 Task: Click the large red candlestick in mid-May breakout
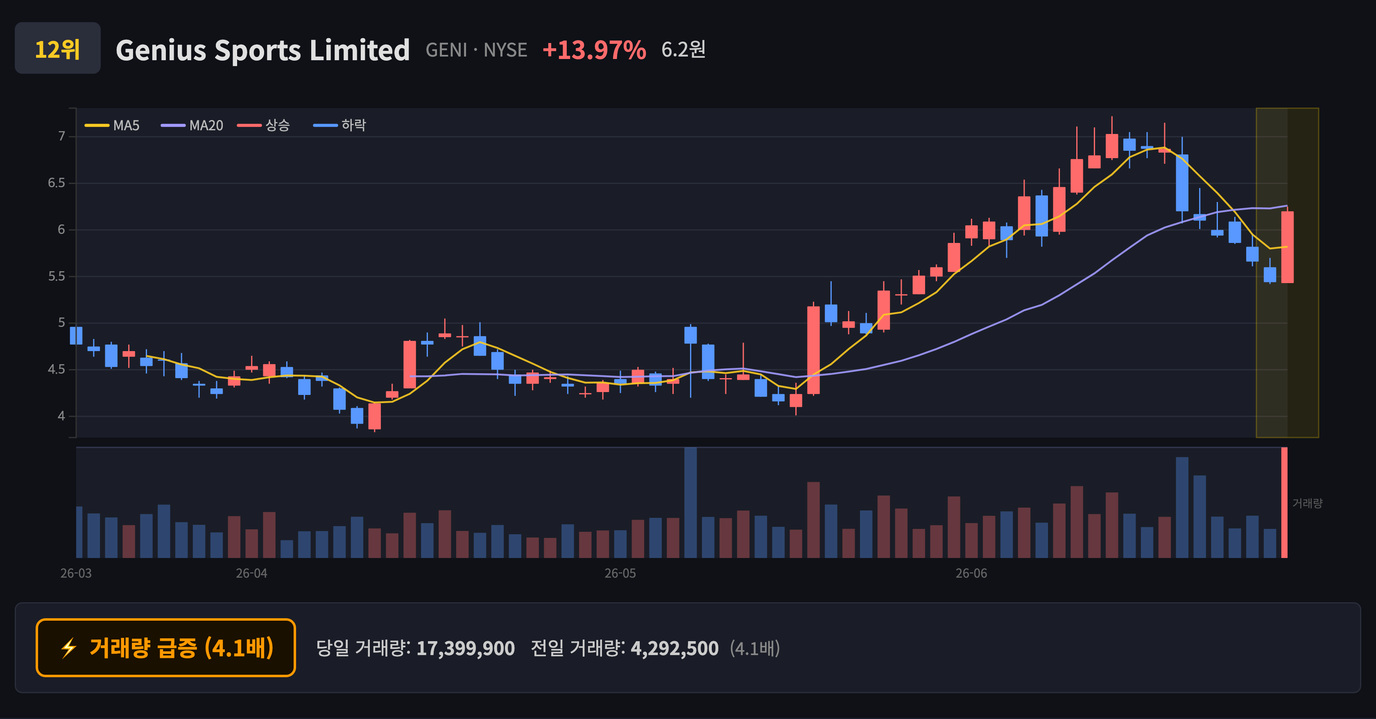[813, 350]
